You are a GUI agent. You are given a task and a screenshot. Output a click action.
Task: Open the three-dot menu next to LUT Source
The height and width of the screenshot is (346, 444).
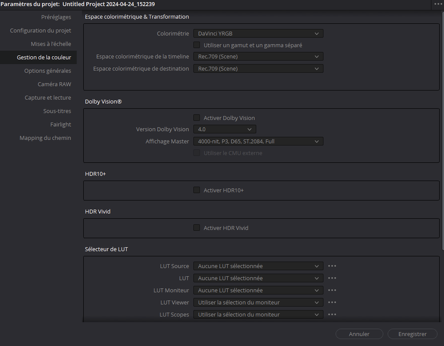(332, 266)
